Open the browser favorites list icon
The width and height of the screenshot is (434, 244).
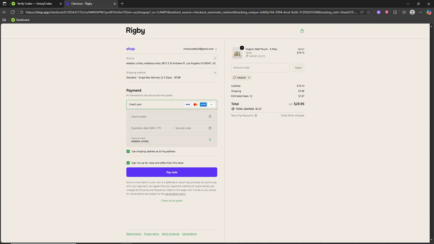point(404,12)
